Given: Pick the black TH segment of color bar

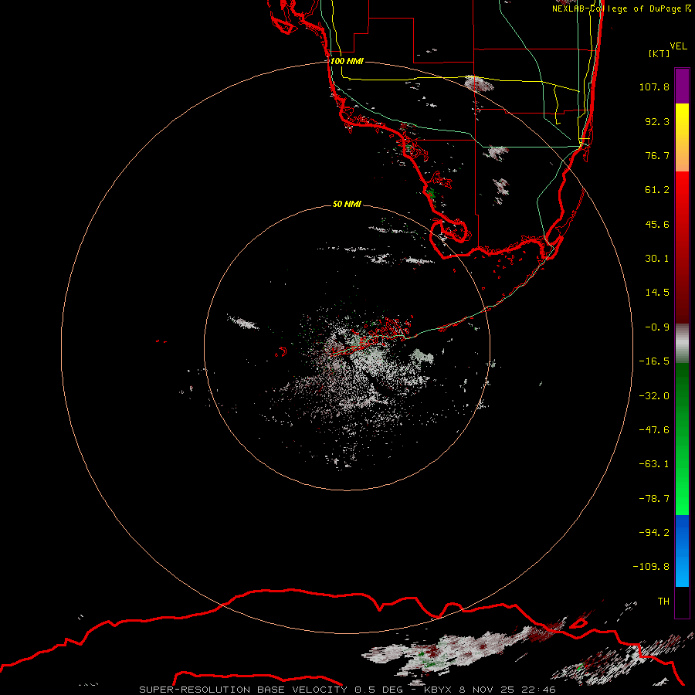Looking at the screenshot, I should [682, 602].
